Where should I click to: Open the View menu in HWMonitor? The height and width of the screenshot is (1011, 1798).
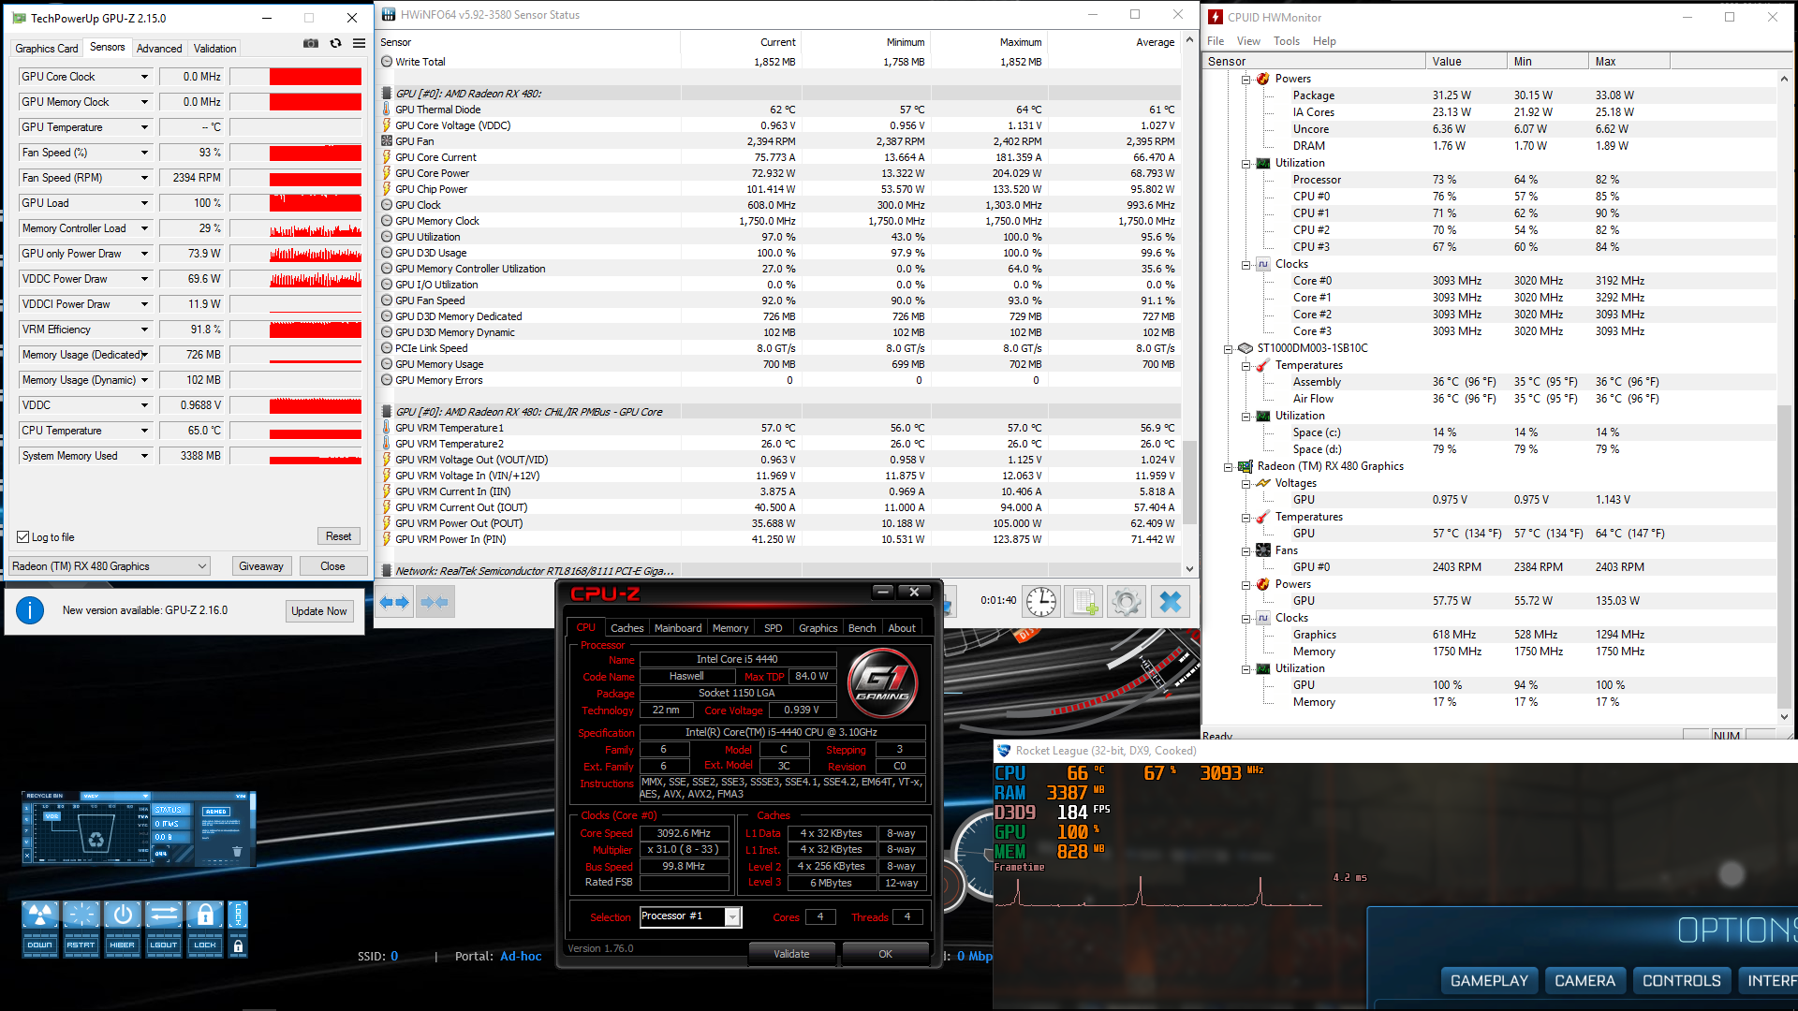pyautogui.click(x=1248, y=41)
